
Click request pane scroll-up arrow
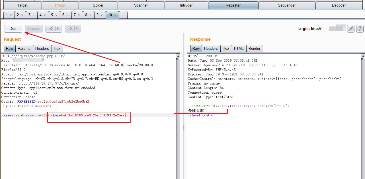(178, 56)
